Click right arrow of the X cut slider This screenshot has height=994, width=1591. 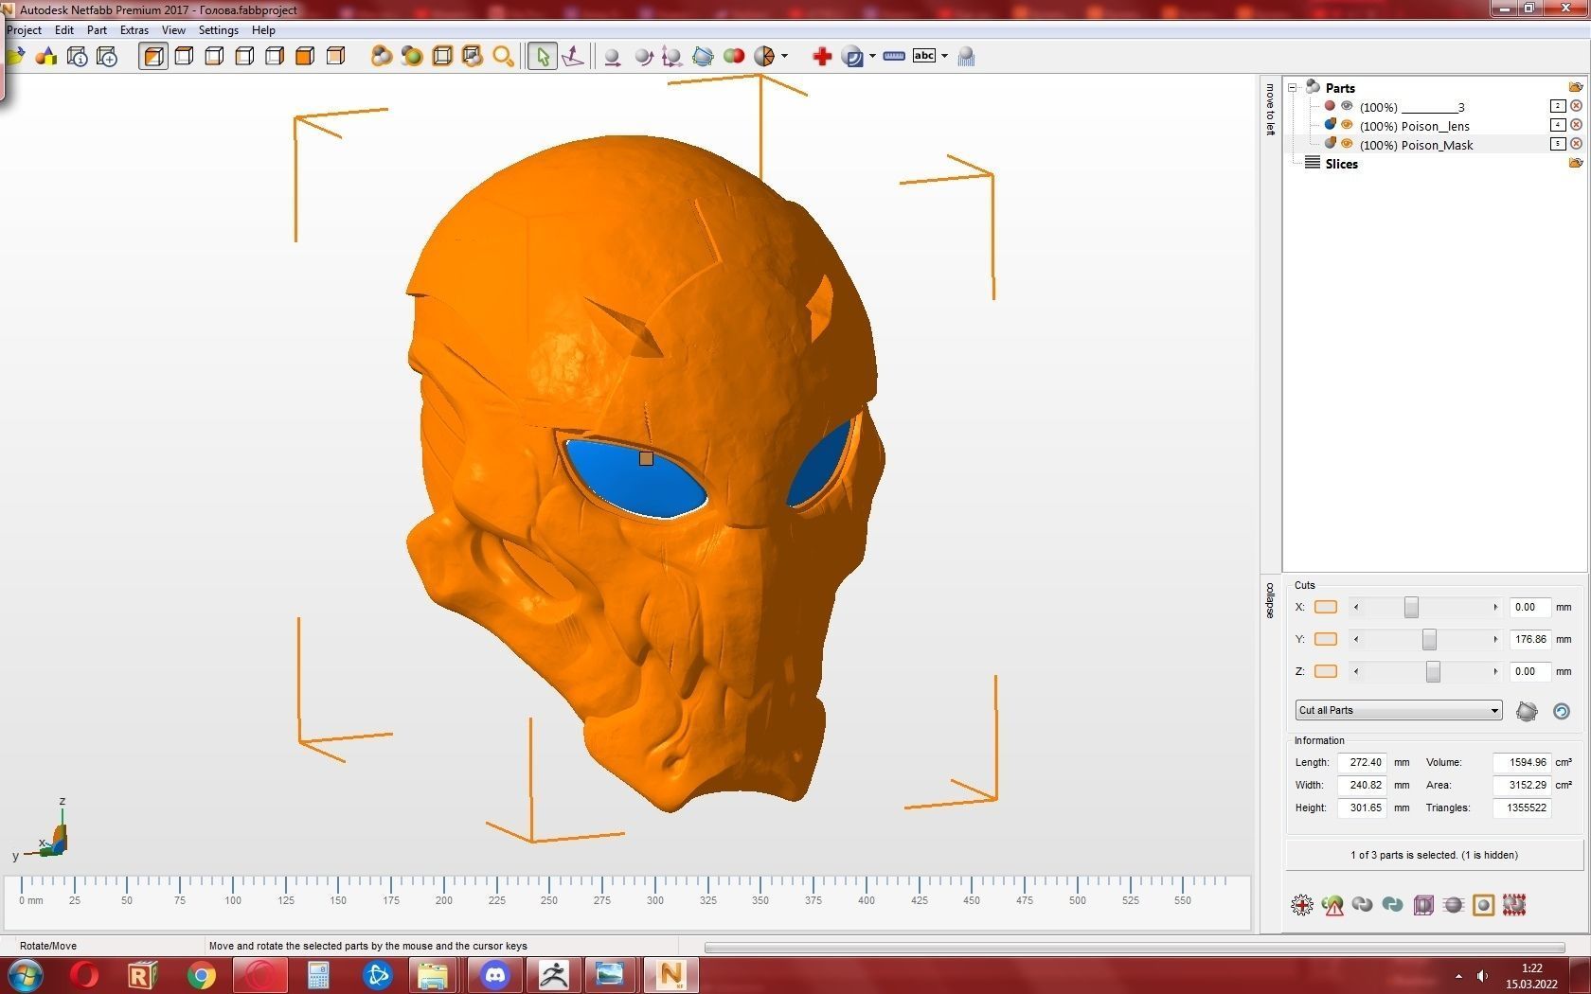[1495, 608]
